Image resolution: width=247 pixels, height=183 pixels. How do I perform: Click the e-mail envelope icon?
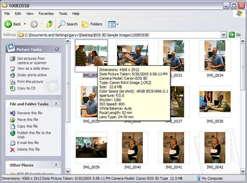12,143
